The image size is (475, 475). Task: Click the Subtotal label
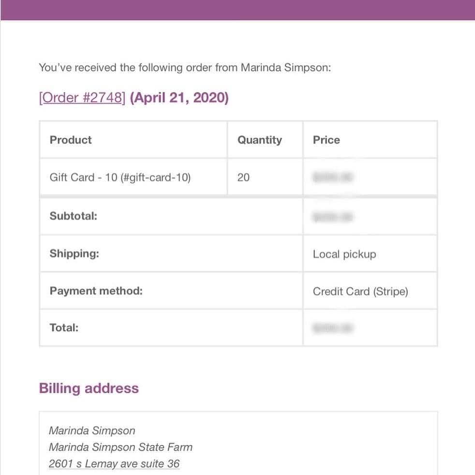(x=74, y=216)
